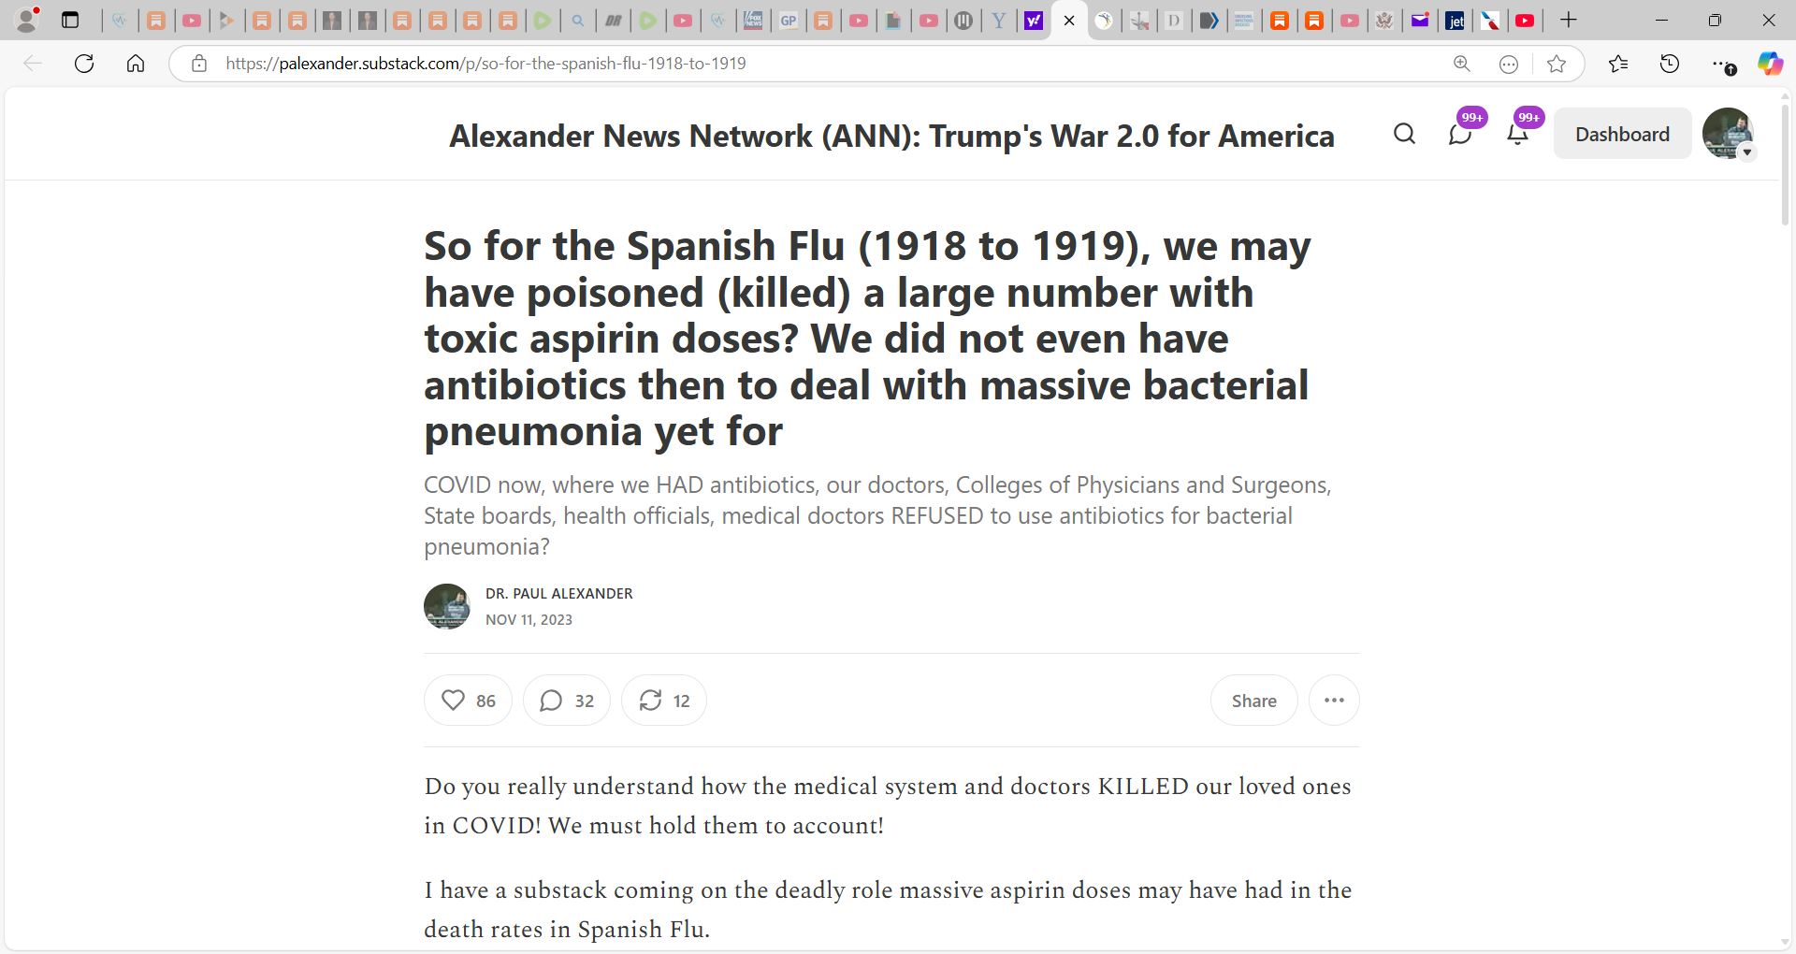Open the DR. PAUL ALEXANDER author link
Screen dimensions: 1796x954
pyautogui.click(x=558, y=594)
